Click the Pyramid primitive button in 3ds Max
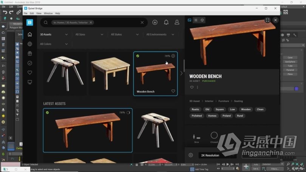 (290, 70)
